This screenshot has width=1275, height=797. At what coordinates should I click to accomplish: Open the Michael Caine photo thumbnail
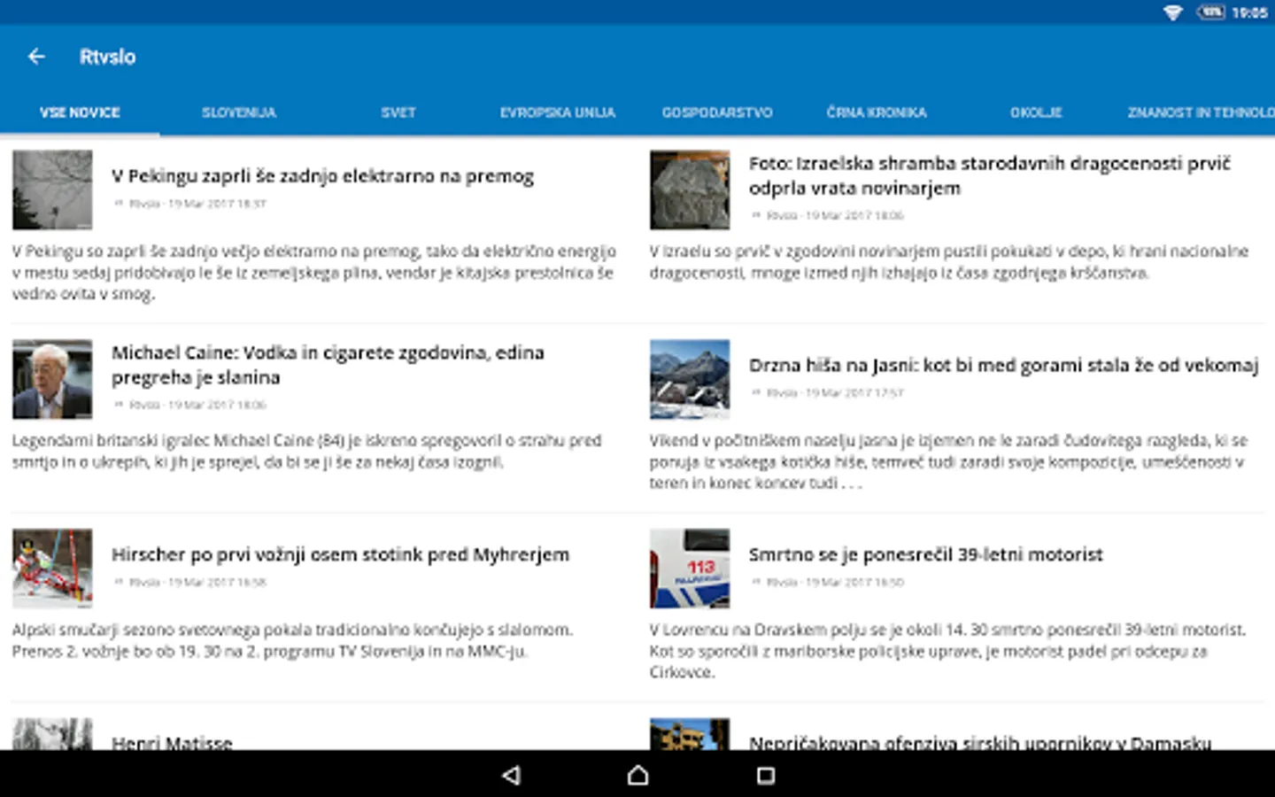tap(52, 379)
